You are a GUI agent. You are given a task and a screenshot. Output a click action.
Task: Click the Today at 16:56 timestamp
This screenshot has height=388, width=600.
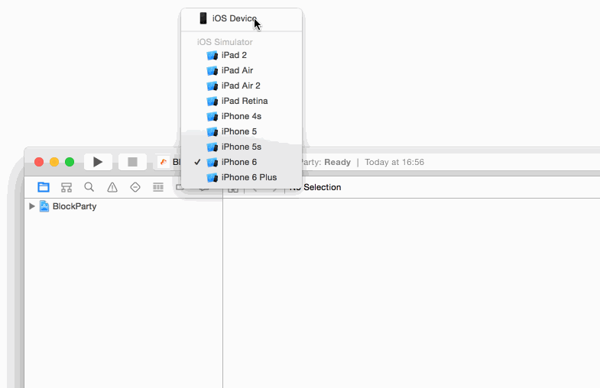click(x=394, y=162)
